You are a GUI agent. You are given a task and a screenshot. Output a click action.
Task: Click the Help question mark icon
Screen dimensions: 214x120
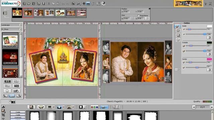pos(206,4)
